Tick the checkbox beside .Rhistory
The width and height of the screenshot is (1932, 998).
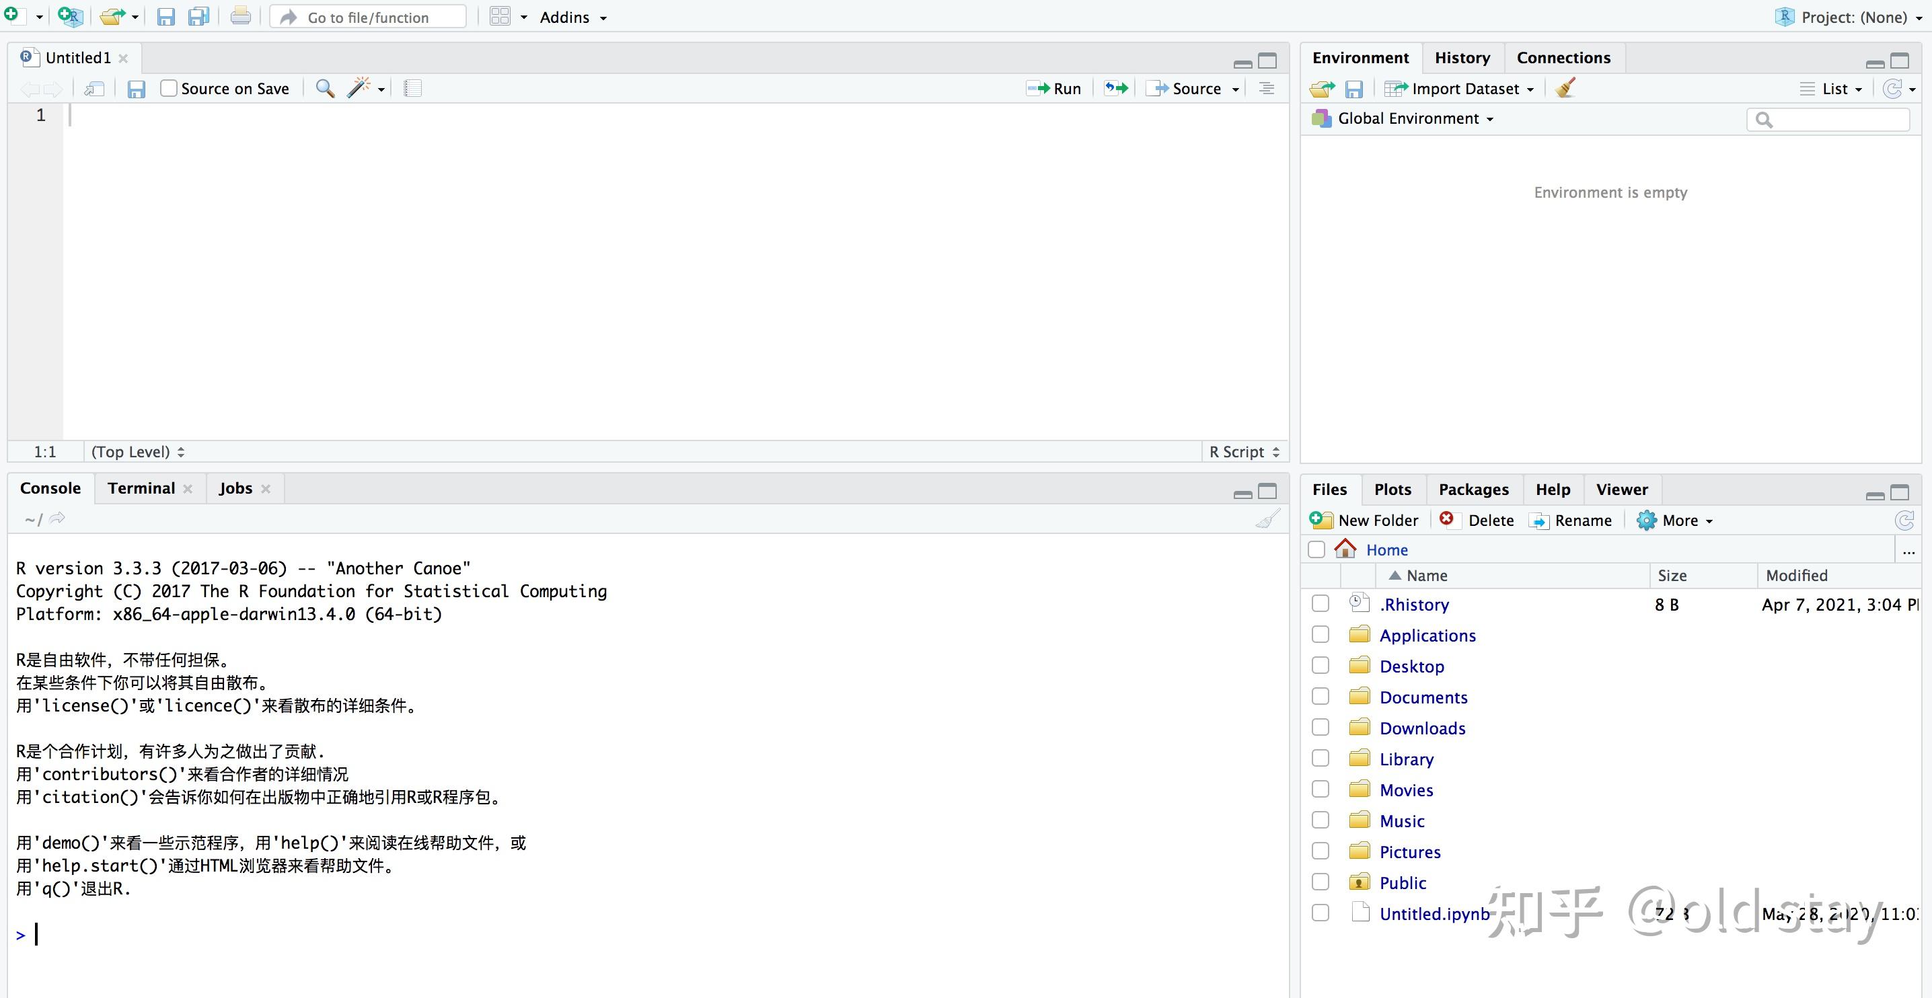1320,604
